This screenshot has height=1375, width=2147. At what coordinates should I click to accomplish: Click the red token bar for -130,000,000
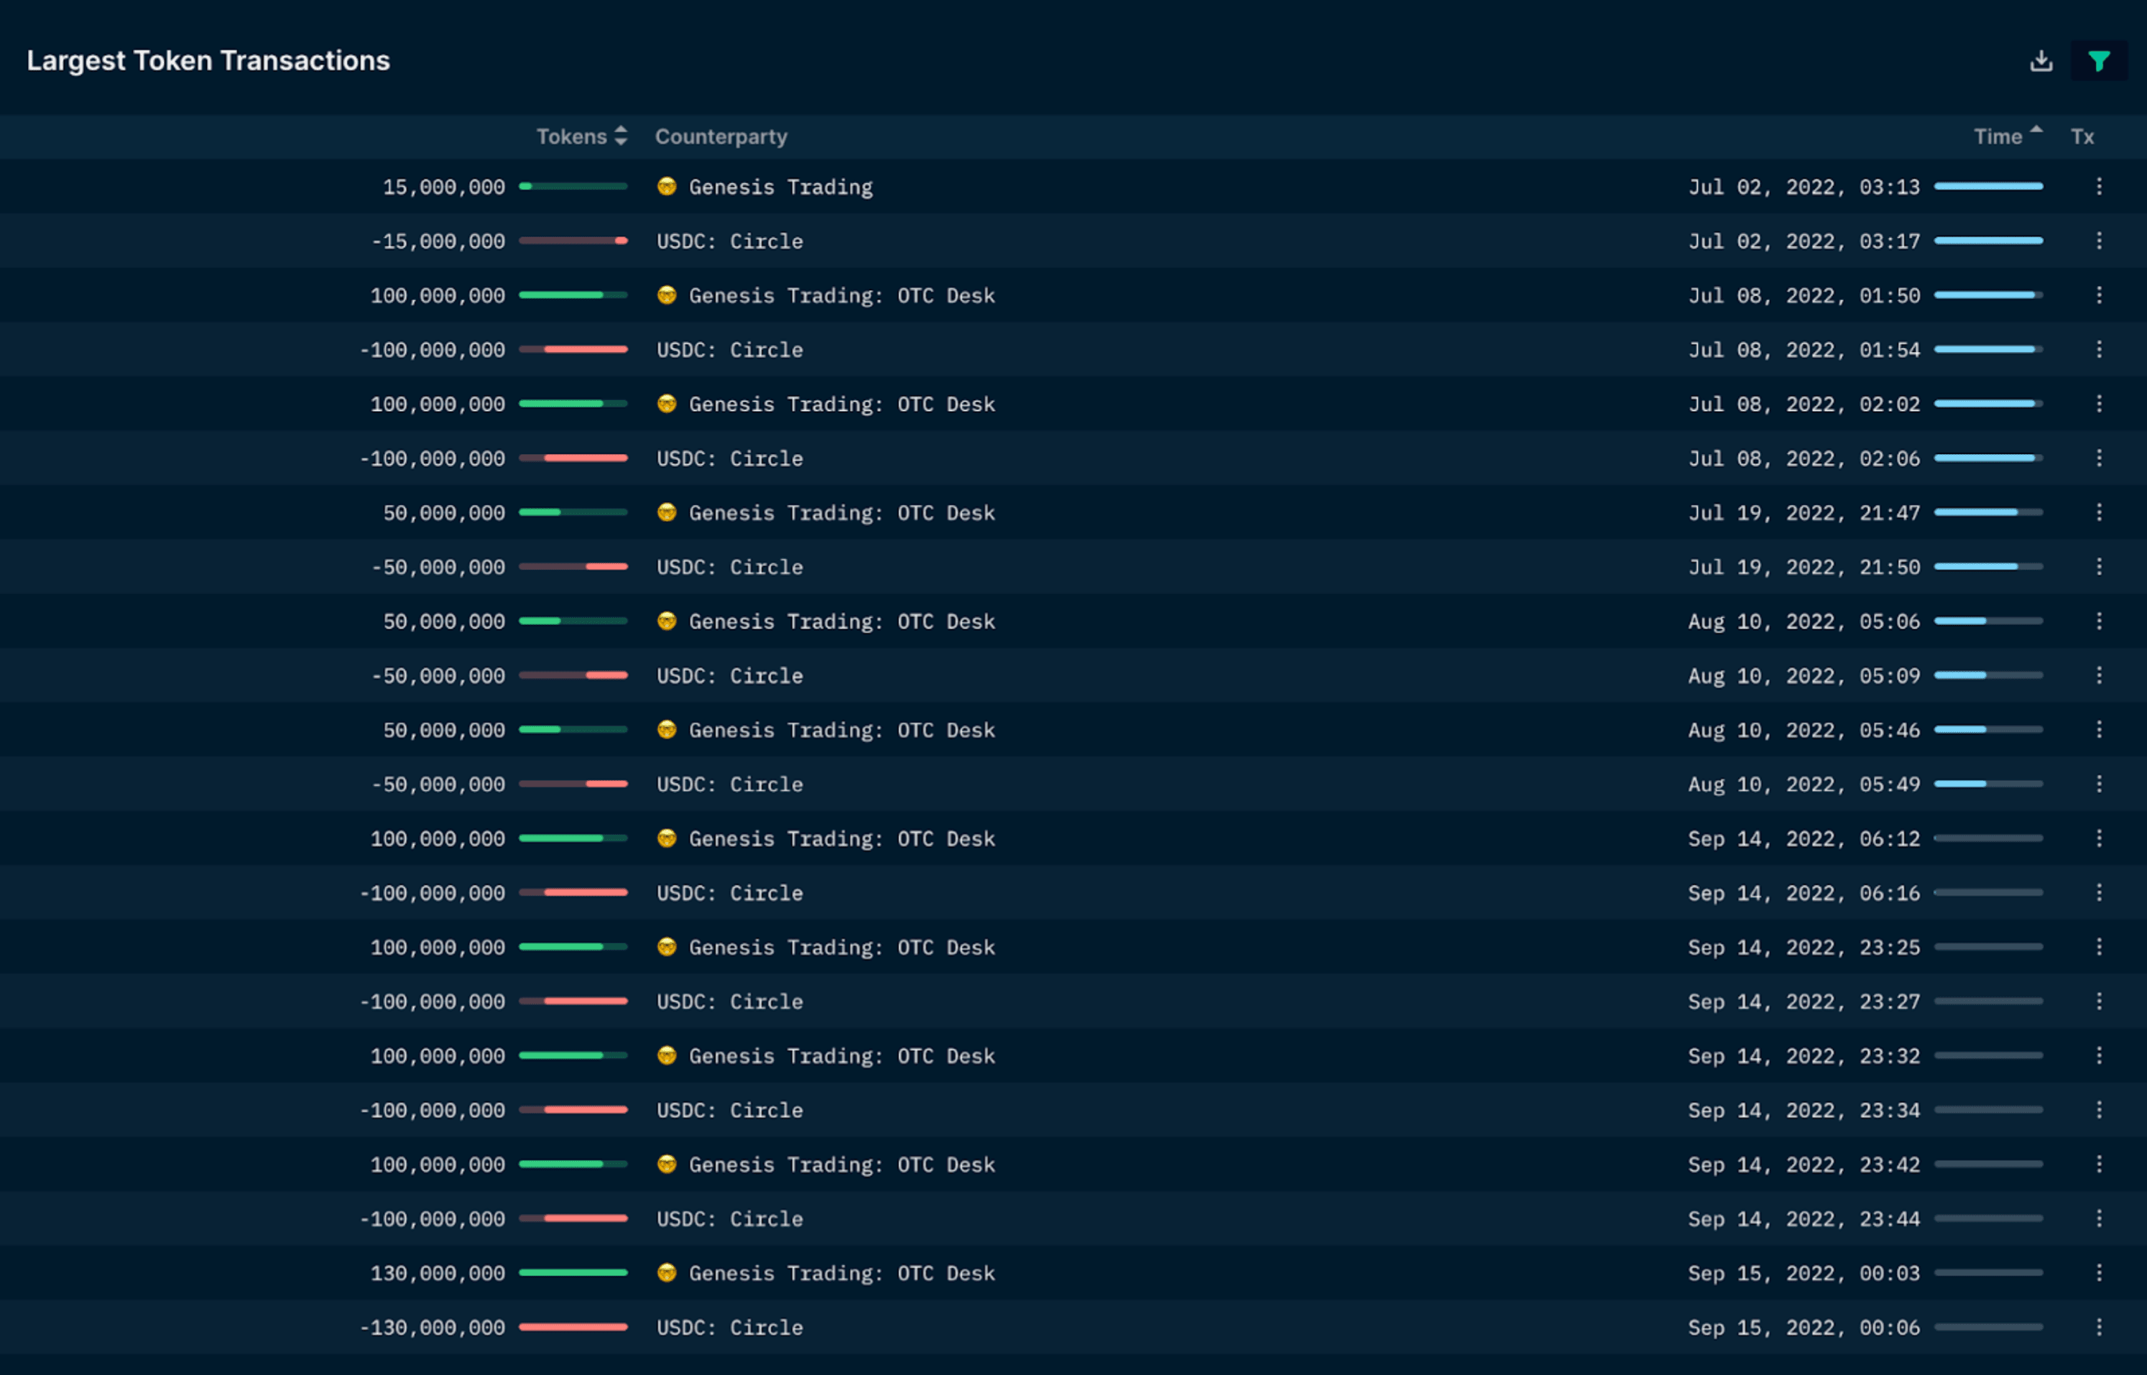[573, 1328]
